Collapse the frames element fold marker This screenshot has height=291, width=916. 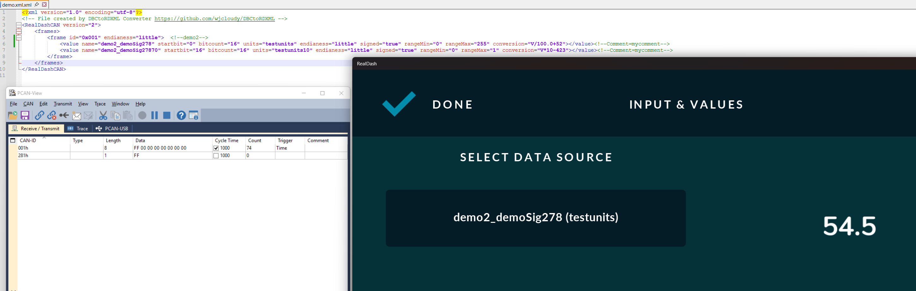(19, 32)
